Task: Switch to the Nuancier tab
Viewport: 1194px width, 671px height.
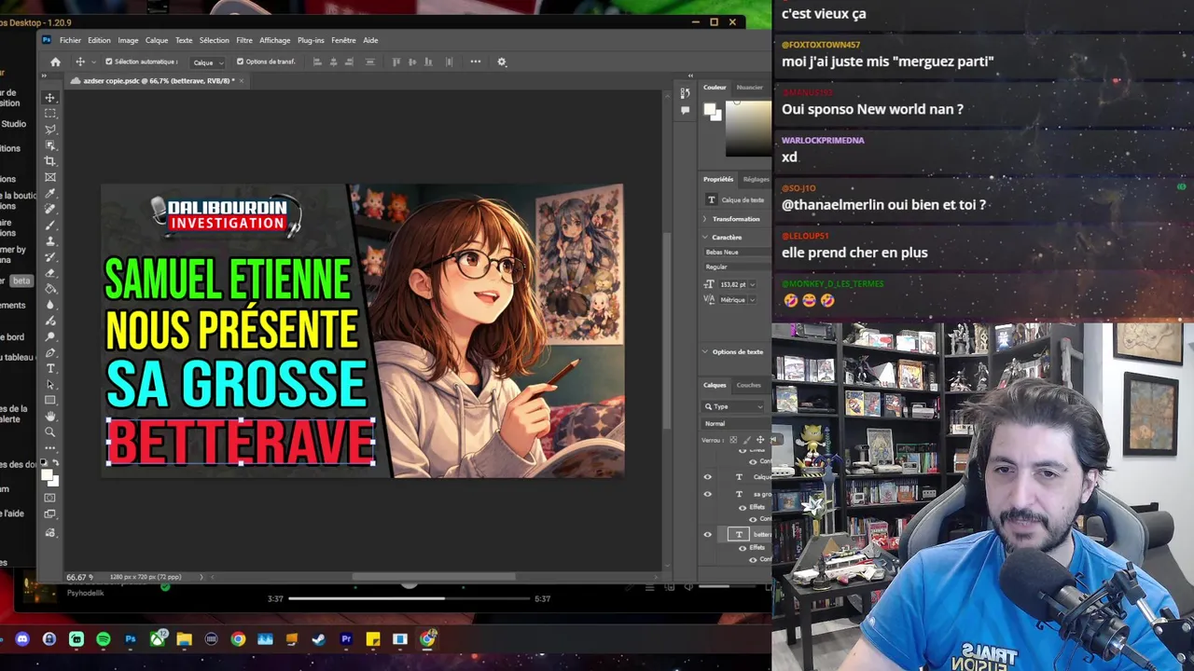Action: [x=750, y=88]
